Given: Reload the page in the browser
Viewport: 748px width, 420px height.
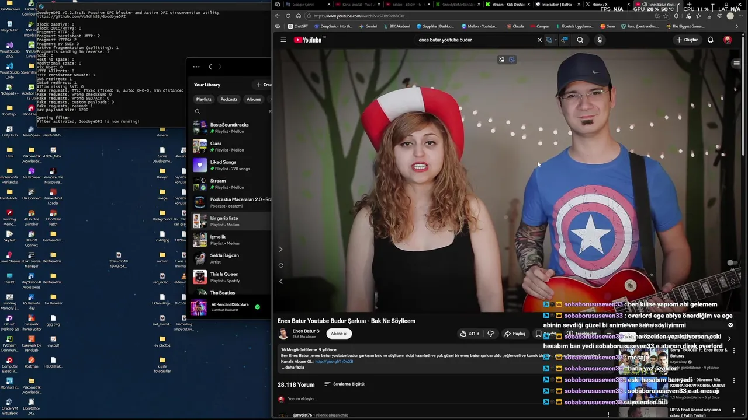Looking at the screenshot, I should click(x=288, y=16).
